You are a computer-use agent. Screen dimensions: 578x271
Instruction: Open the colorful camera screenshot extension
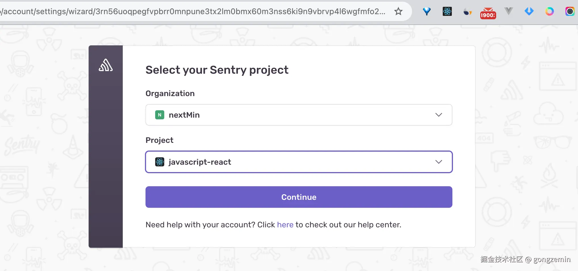pos(570,11)
